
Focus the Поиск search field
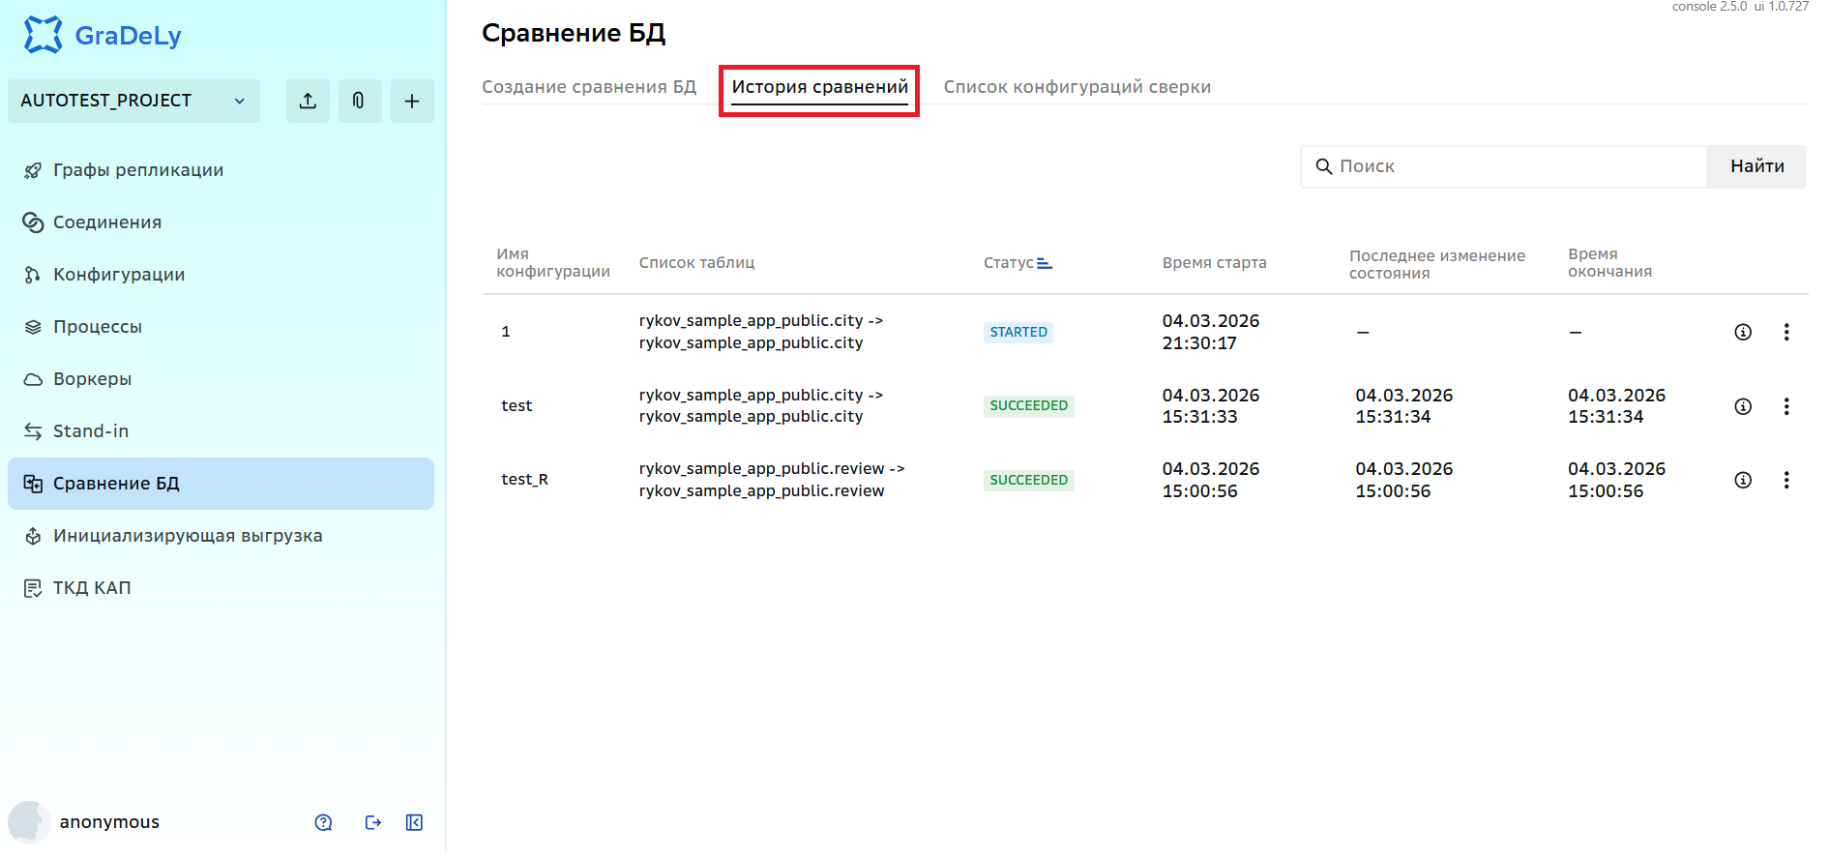[1504, 166]
